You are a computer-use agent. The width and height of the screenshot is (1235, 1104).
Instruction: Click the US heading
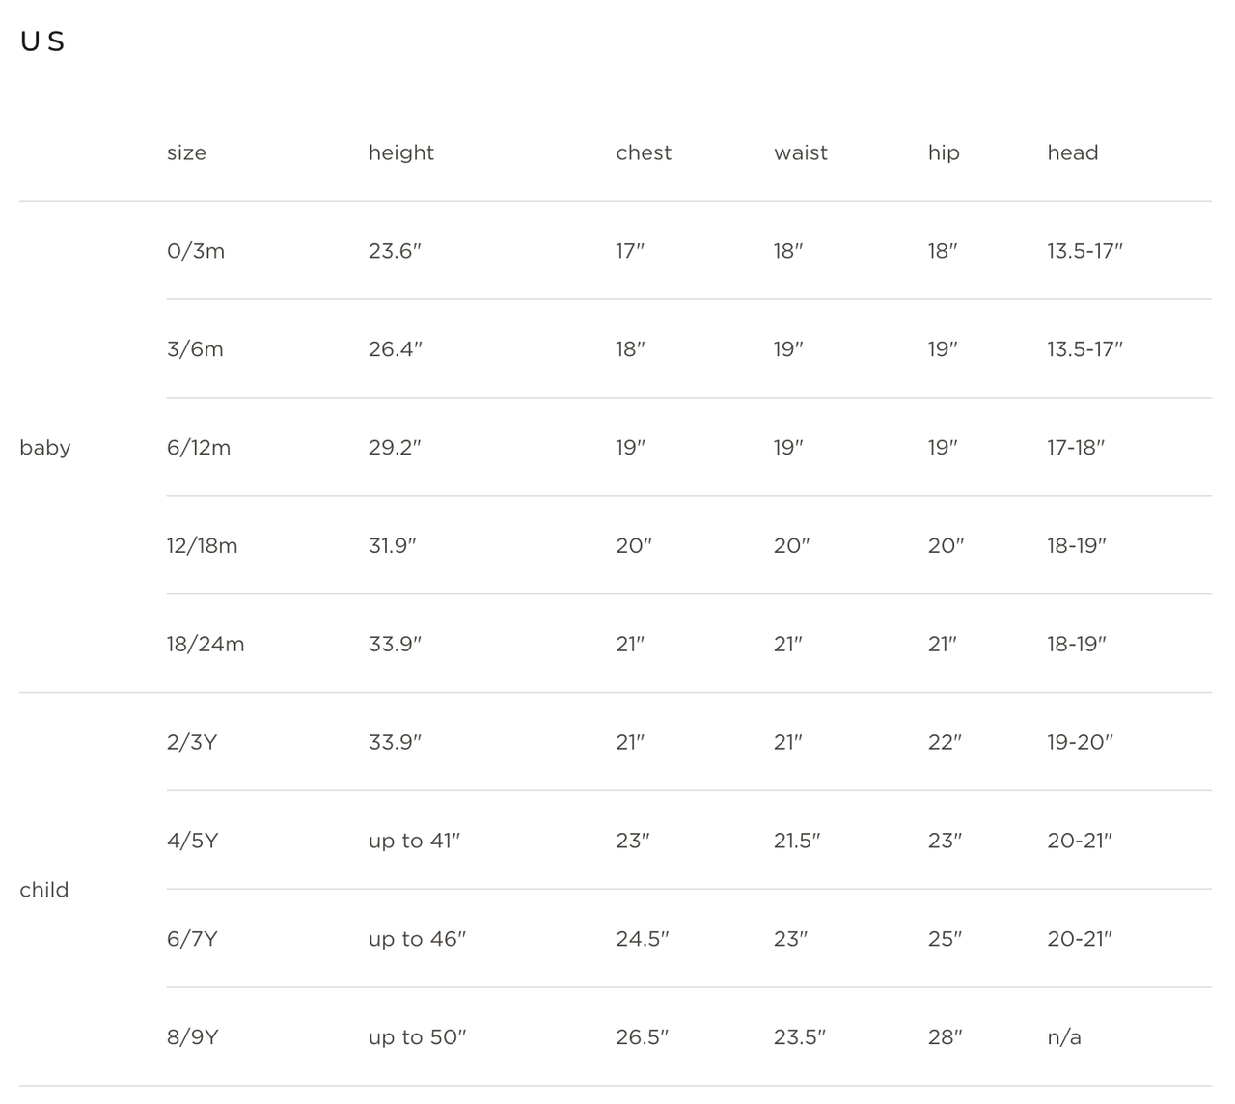coord(42,41)
